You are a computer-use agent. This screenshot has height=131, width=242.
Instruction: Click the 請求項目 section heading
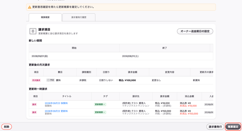click(x=44, y=30)
